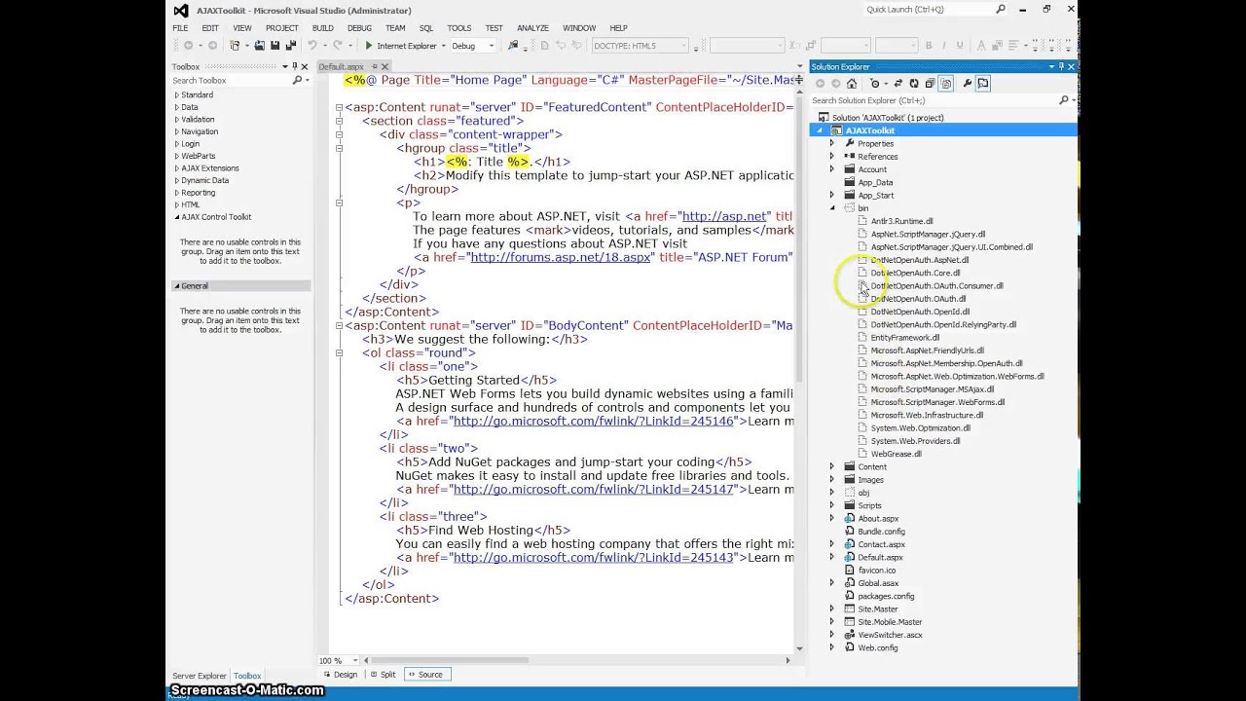Image resolution: width=1246 pixels, height=701 pixels.
Task: Click the Refresh icon in Solution Explorer
Action: pos(914,84)
